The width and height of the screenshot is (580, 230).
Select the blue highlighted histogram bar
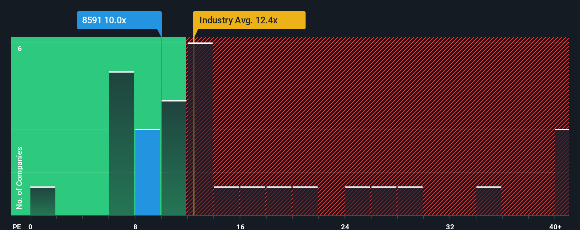point(148,172)
